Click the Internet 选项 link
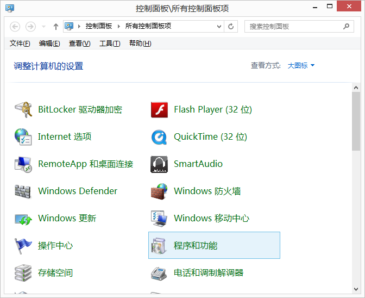The height and width of the screenshot is (298, 365). click(x=65, y=137)
